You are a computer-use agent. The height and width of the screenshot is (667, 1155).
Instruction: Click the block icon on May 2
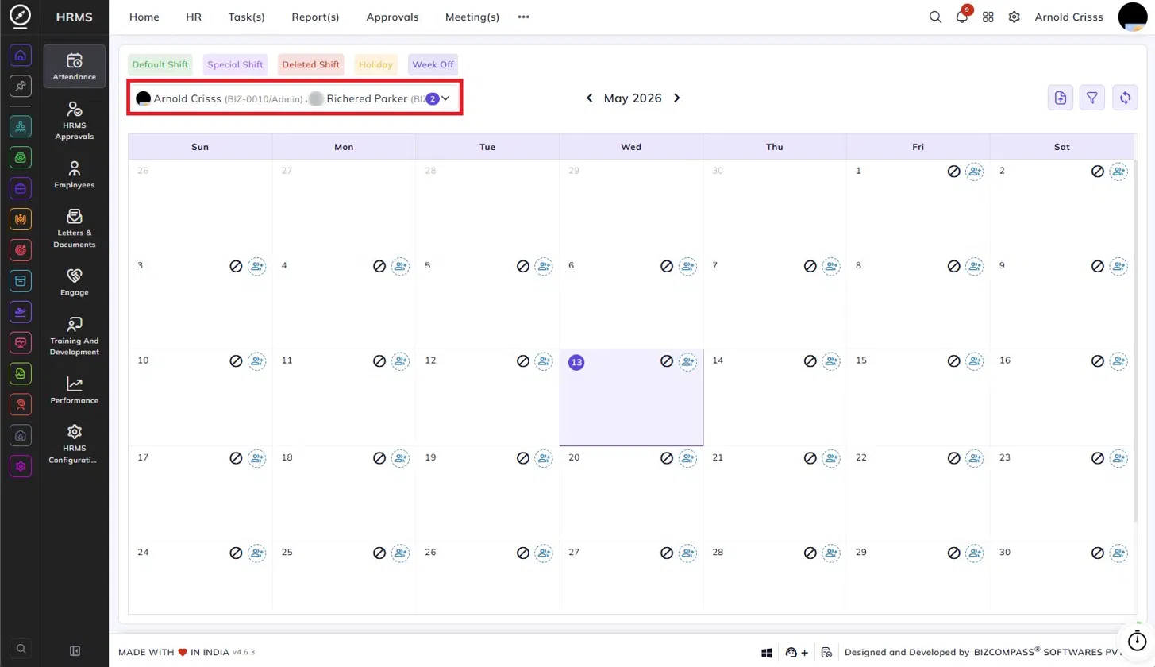1097,171
